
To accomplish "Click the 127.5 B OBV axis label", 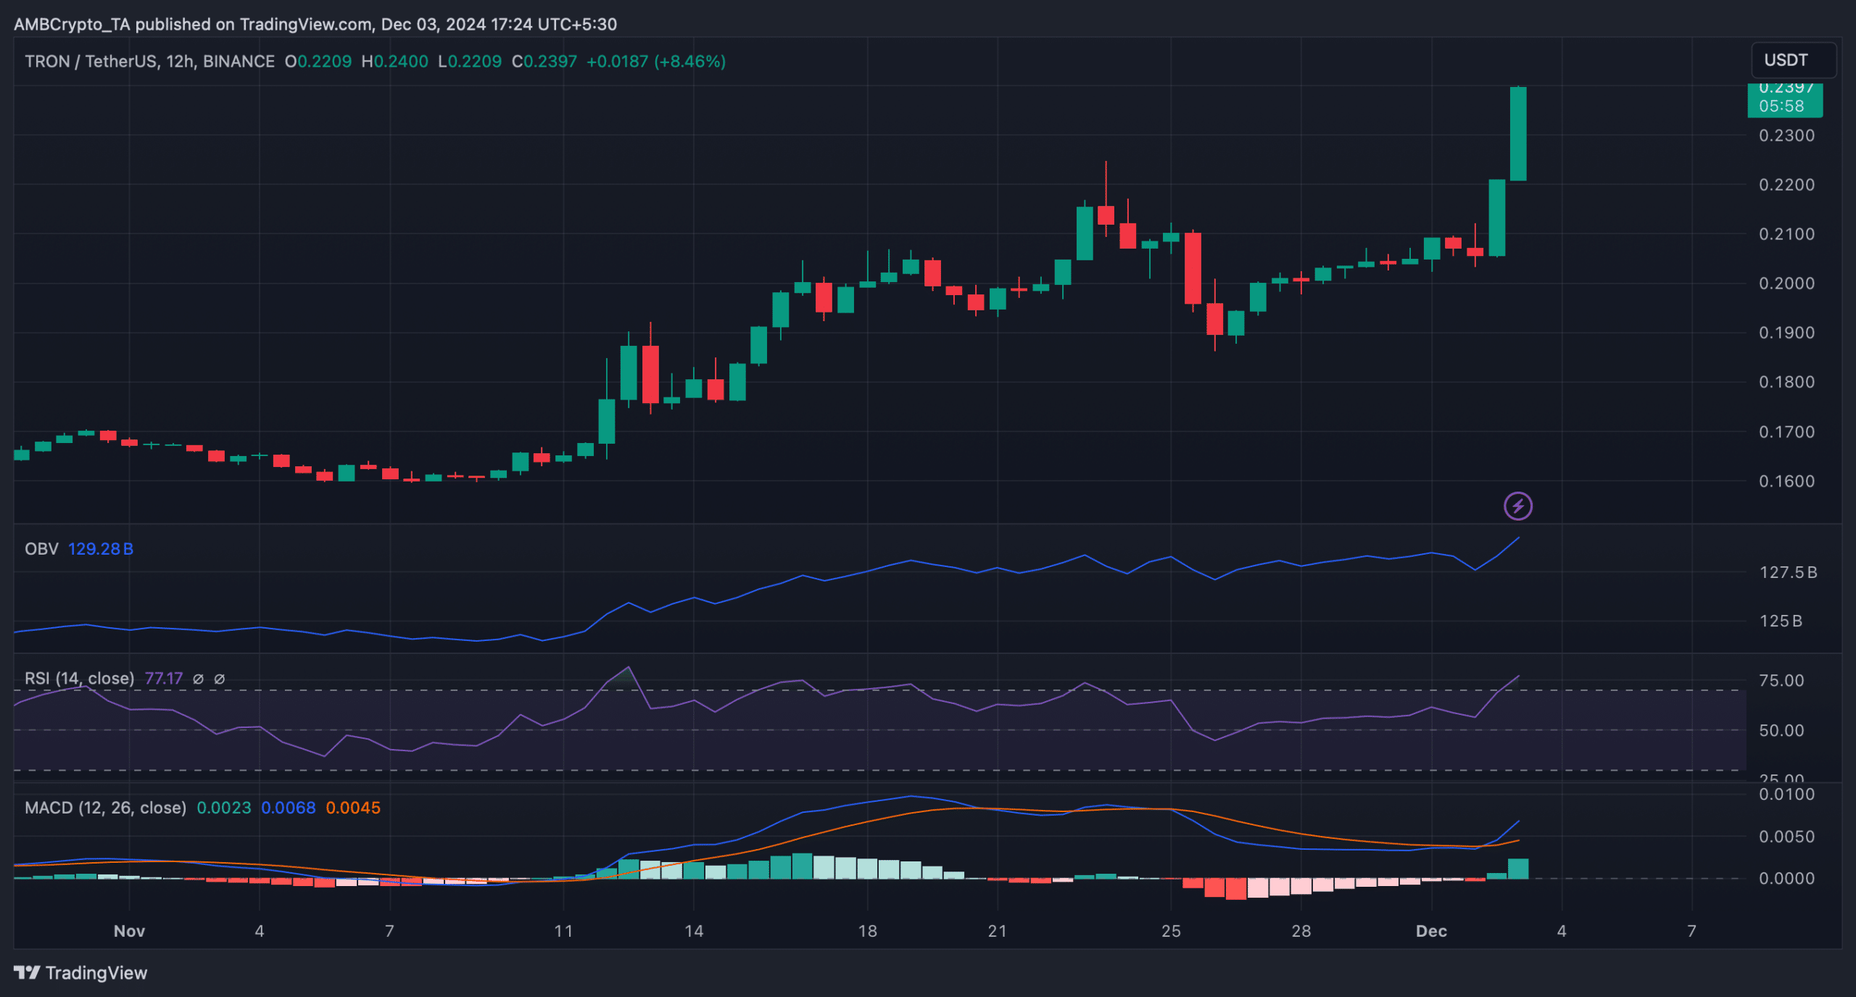I will click(1789, 573).
